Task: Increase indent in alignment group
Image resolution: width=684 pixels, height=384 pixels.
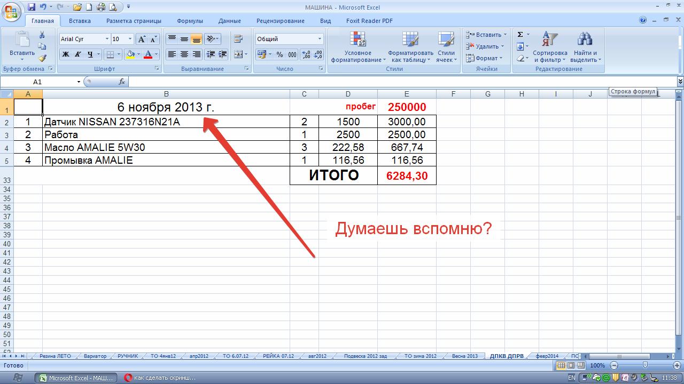Action: click(223, 54)
